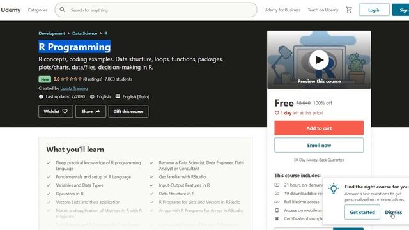Click the Udemy logo
Image resolution: width=409 pixels, height=230 pixels.
(10, 10)
